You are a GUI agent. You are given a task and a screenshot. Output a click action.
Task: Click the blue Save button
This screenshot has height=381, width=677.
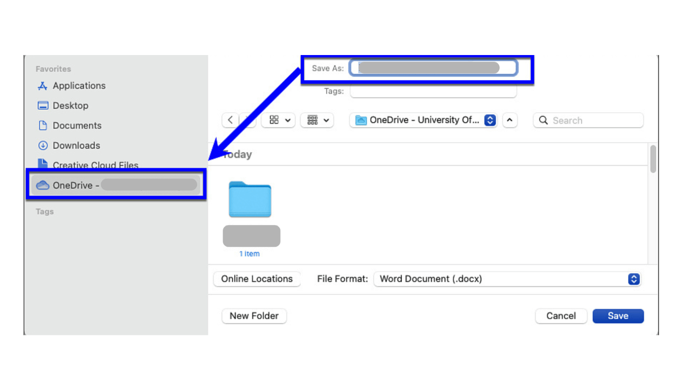click(x=618, y=316)
